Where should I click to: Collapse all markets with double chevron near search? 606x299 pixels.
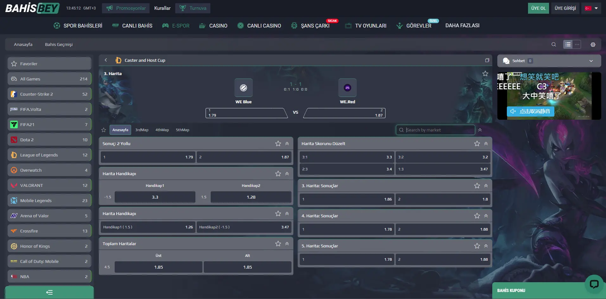click(480, 130)
